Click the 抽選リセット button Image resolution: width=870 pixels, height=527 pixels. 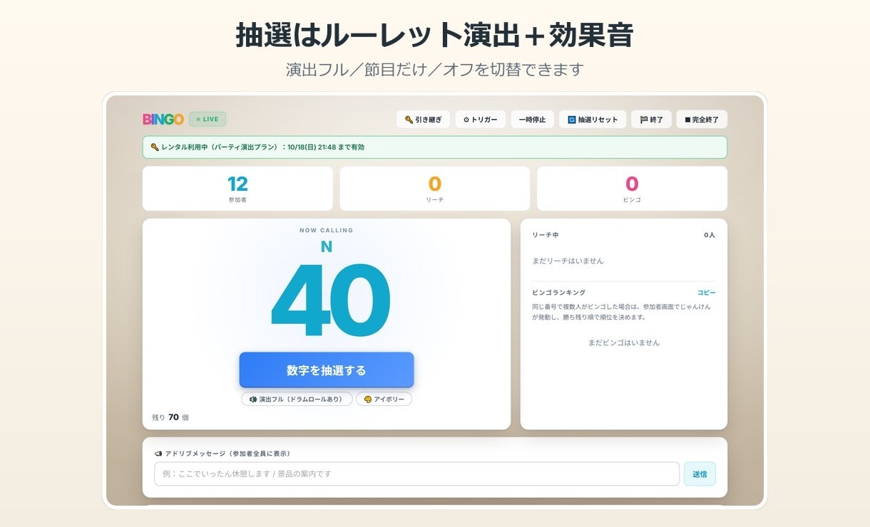(593, 120)
